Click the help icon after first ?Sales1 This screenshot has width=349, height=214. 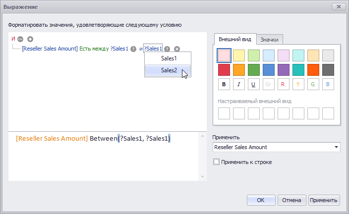pyautogui.click(x=133, y=49)
